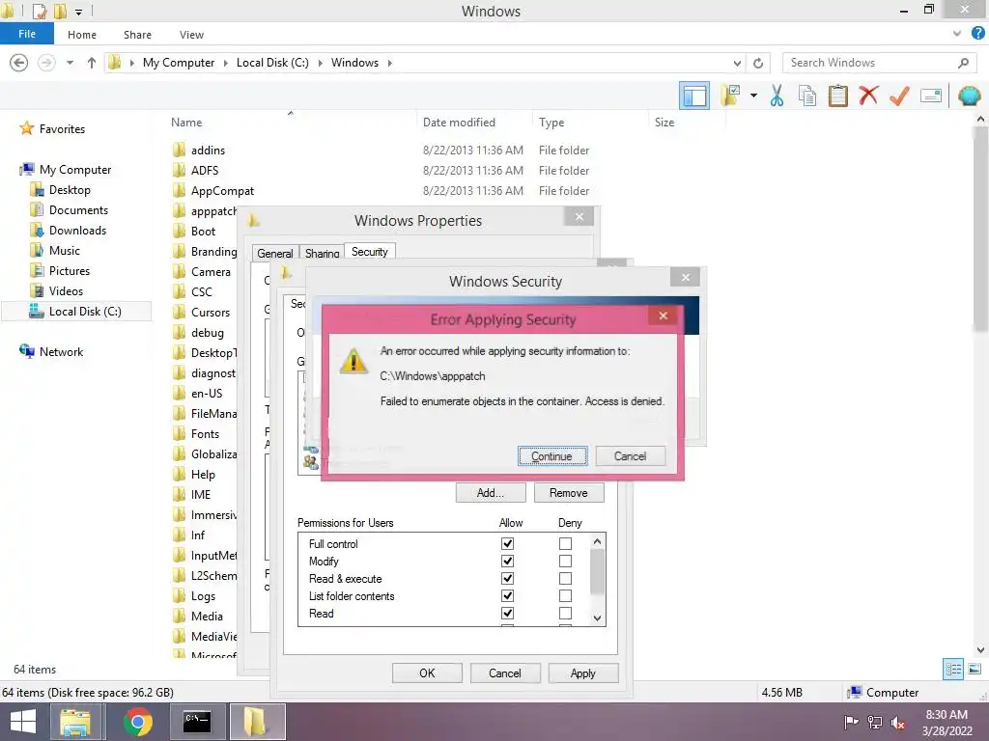Open the Windows Start button
This screenshot has width=989, height=741.
23,722
